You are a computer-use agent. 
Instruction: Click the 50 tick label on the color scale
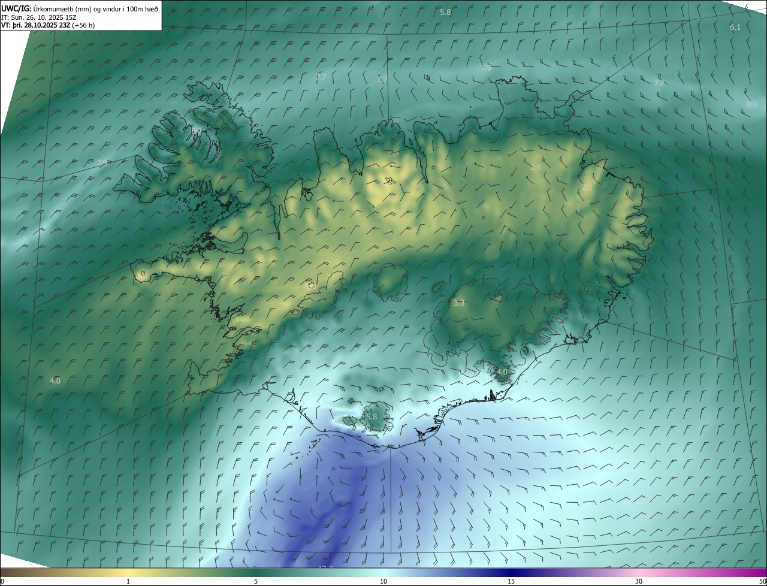coord(762,581)
